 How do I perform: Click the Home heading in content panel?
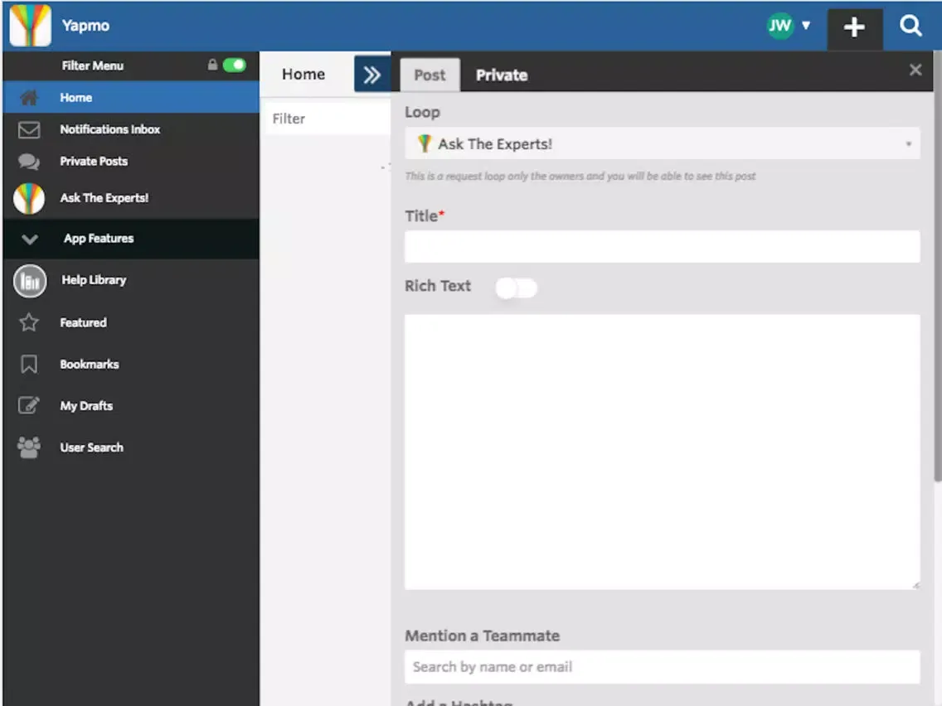coord(303,74)
